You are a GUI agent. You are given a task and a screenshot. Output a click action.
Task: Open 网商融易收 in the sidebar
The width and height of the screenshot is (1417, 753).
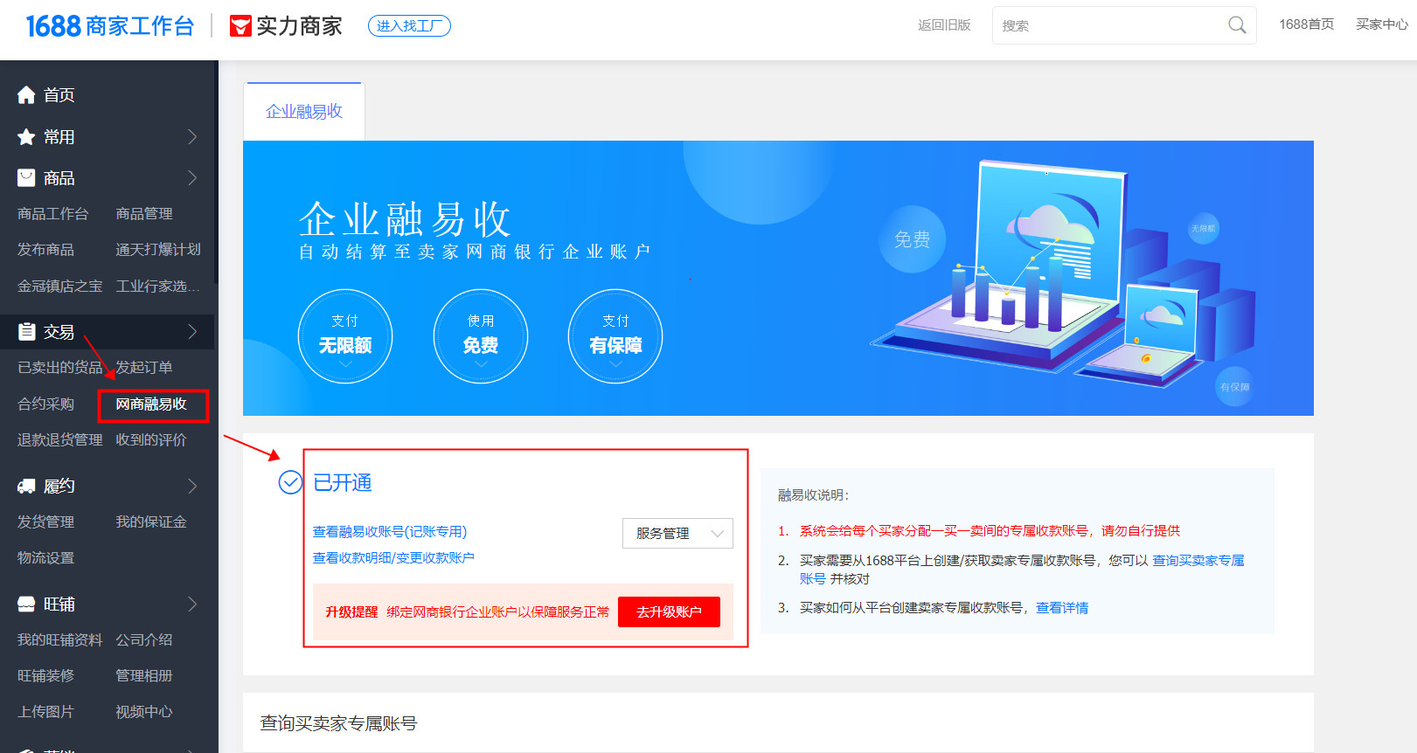point(151,404)
